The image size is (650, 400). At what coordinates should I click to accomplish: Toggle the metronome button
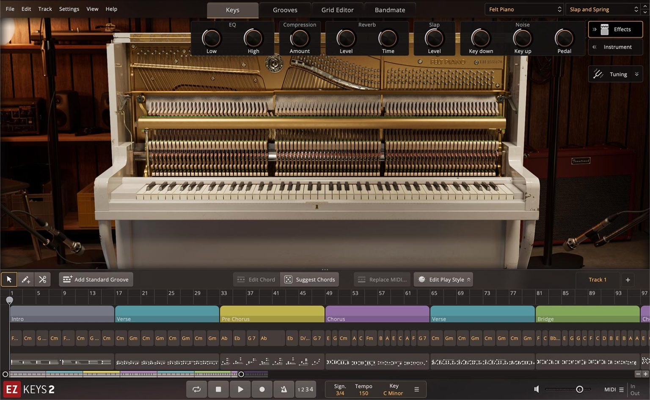tap(284, 389)
